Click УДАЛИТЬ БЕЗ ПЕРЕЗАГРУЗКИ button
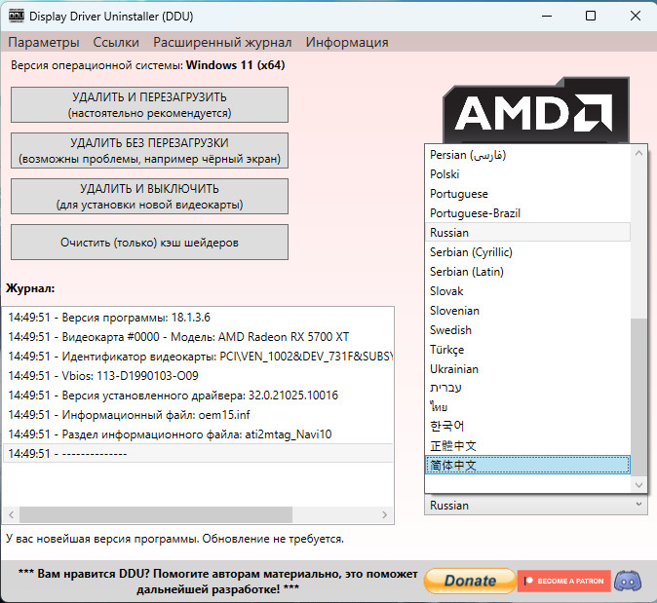The height and width of the screenshot is (603, 657). click(149, 150)
